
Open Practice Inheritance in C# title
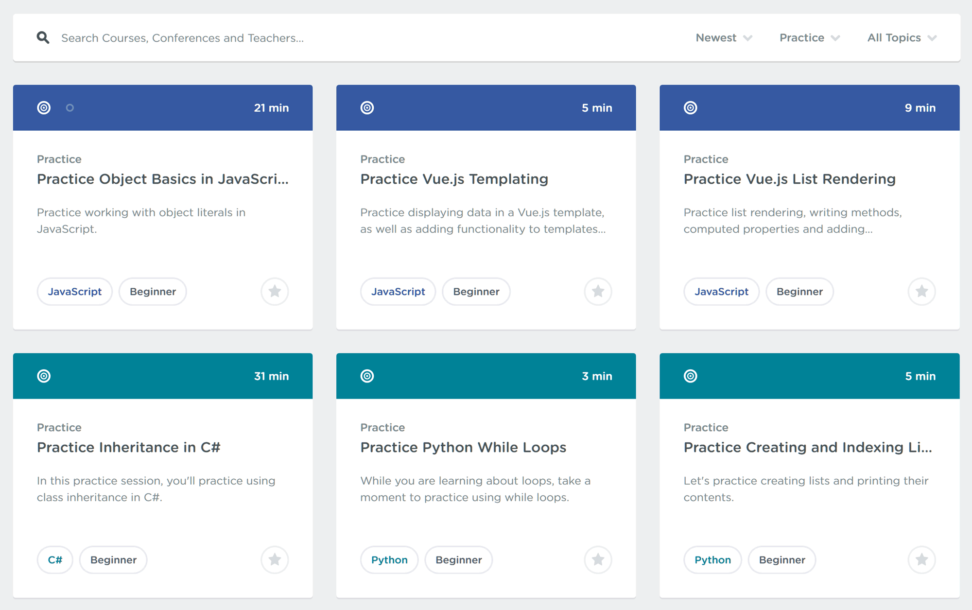[x=128, y=447]
